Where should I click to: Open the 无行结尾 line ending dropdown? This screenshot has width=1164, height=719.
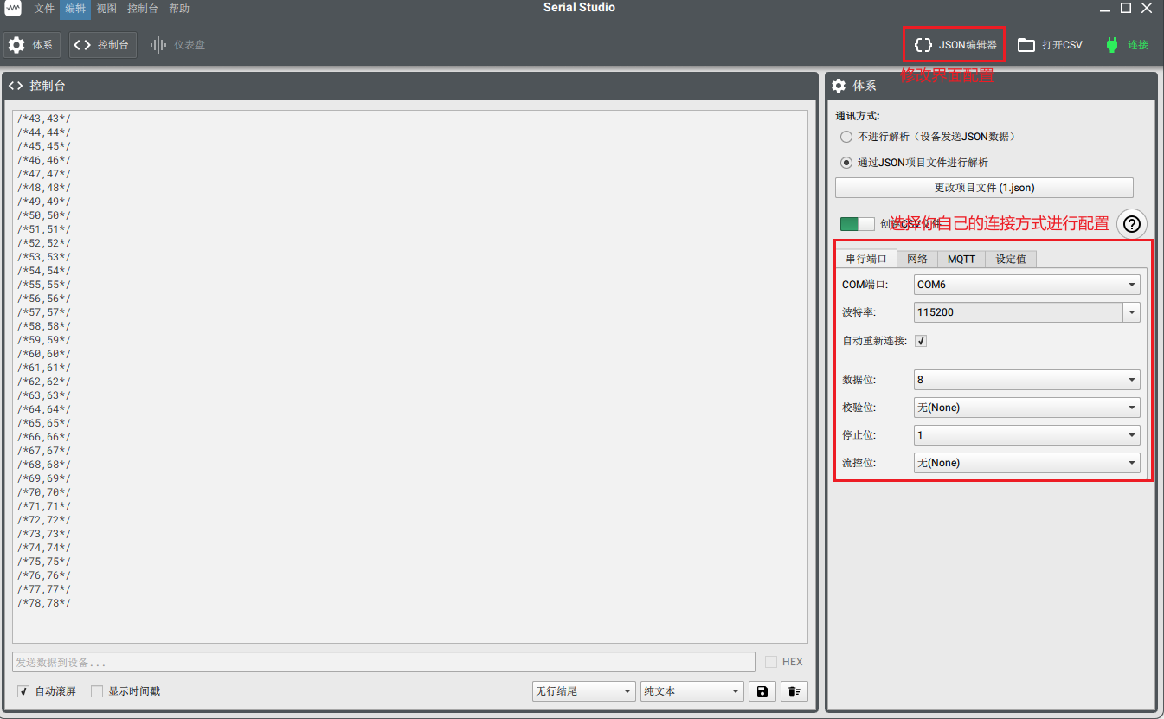coord(583,691)
